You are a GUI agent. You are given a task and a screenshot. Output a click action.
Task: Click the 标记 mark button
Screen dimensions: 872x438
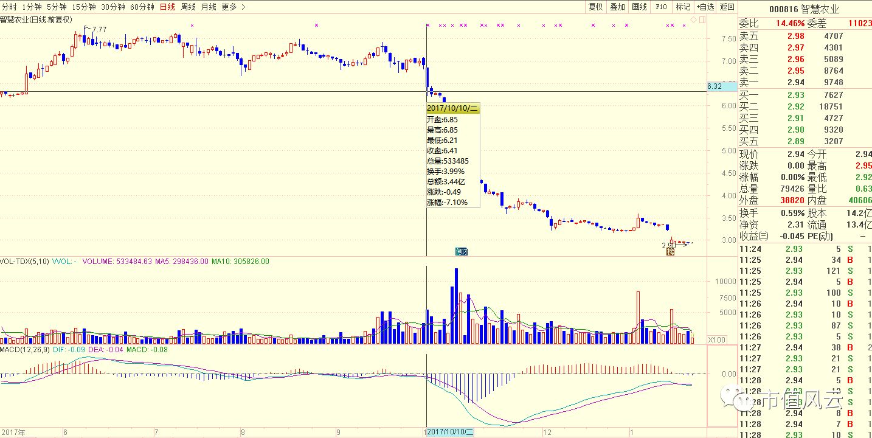coord(683,7)
